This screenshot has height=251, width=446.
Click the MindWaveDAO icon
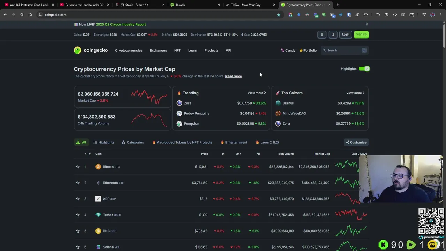pyautogui.click(x=278, y=113)
